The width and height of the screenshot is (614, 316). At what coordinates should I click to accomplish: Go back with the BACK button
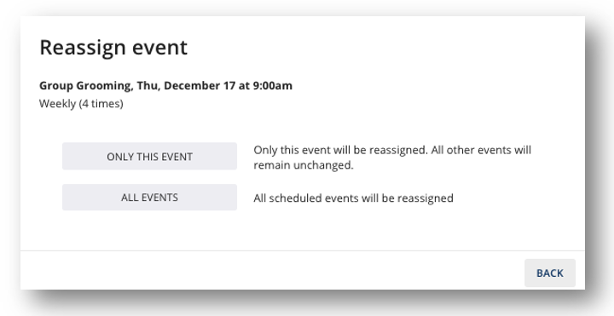[x=550, y=273]
